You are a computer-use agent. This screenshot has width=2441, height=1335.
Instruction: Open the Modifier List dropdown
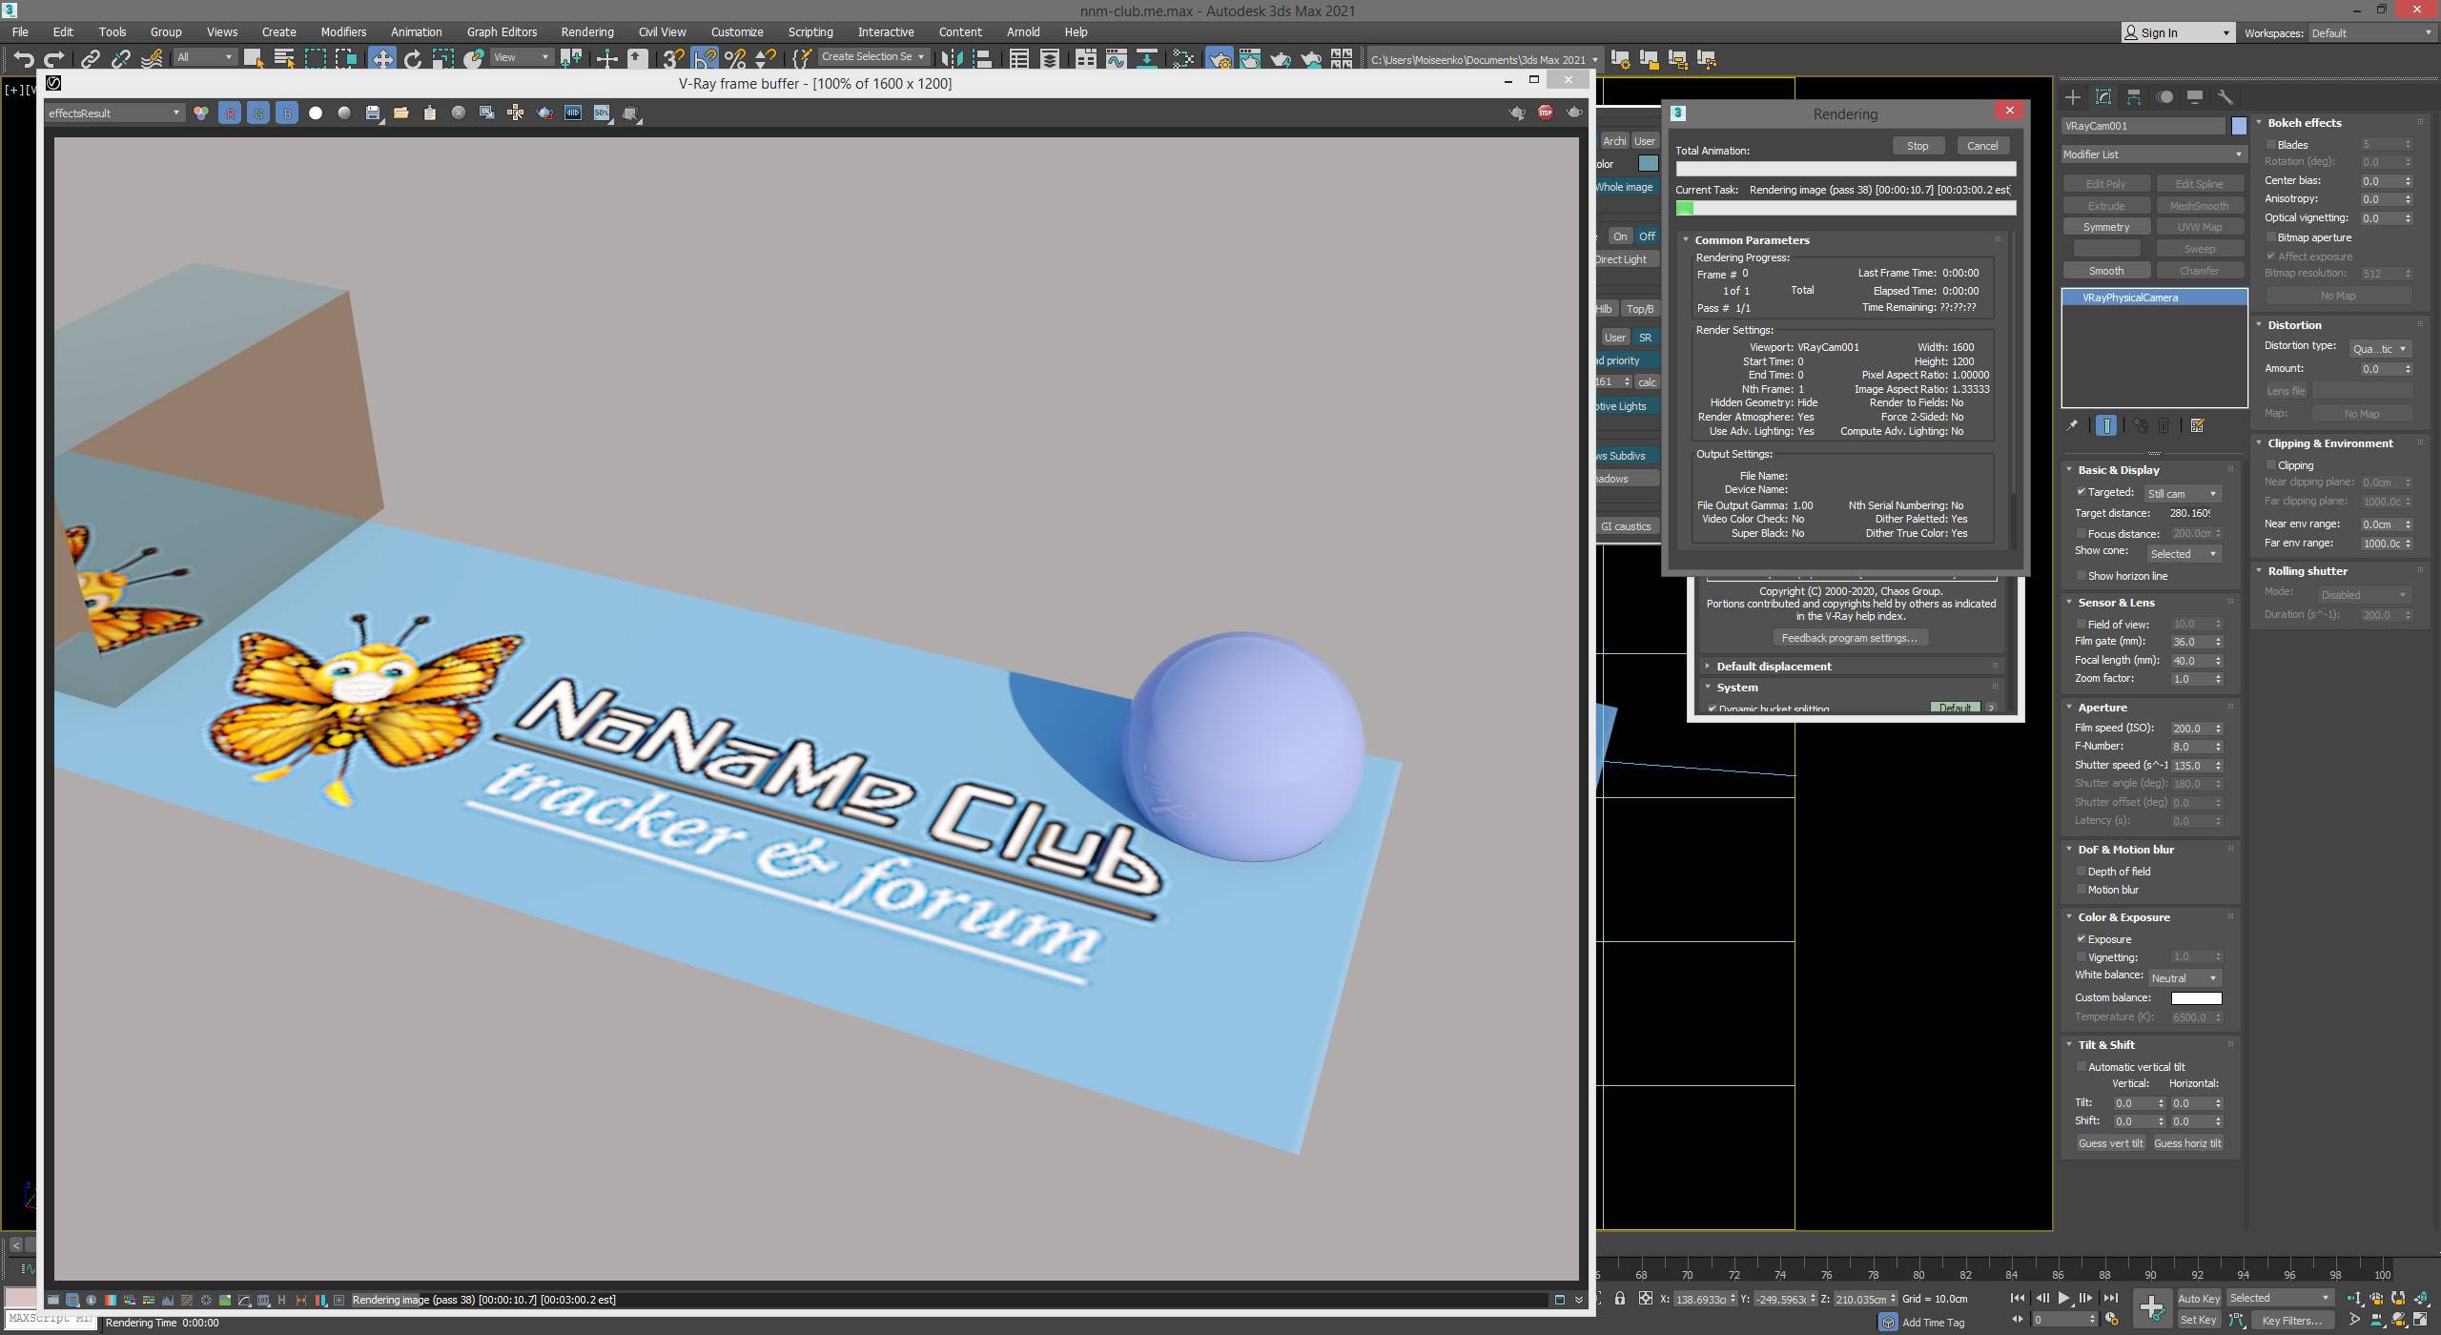point(2153,154)
